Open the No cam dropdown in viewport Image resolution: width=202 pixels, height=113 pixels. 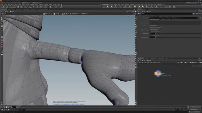click(x=132, y=16)
